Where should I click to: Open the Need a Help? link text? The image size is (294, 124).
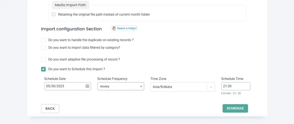click(x=127, y=28)
